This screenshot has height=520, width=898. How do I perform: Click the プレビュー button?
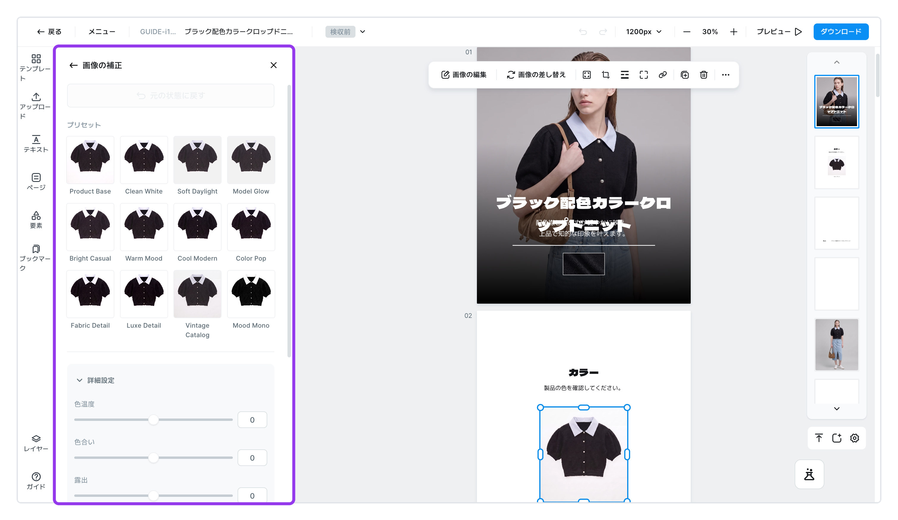click(x=779, y=32)
